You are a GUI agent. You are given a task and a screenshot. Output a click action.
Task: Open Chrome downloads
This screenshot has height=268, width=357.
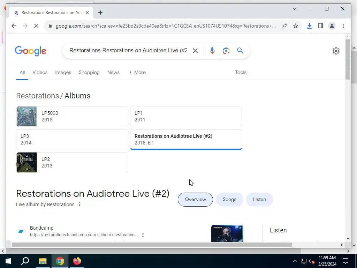pyautogui.click(x=310, y=26)
